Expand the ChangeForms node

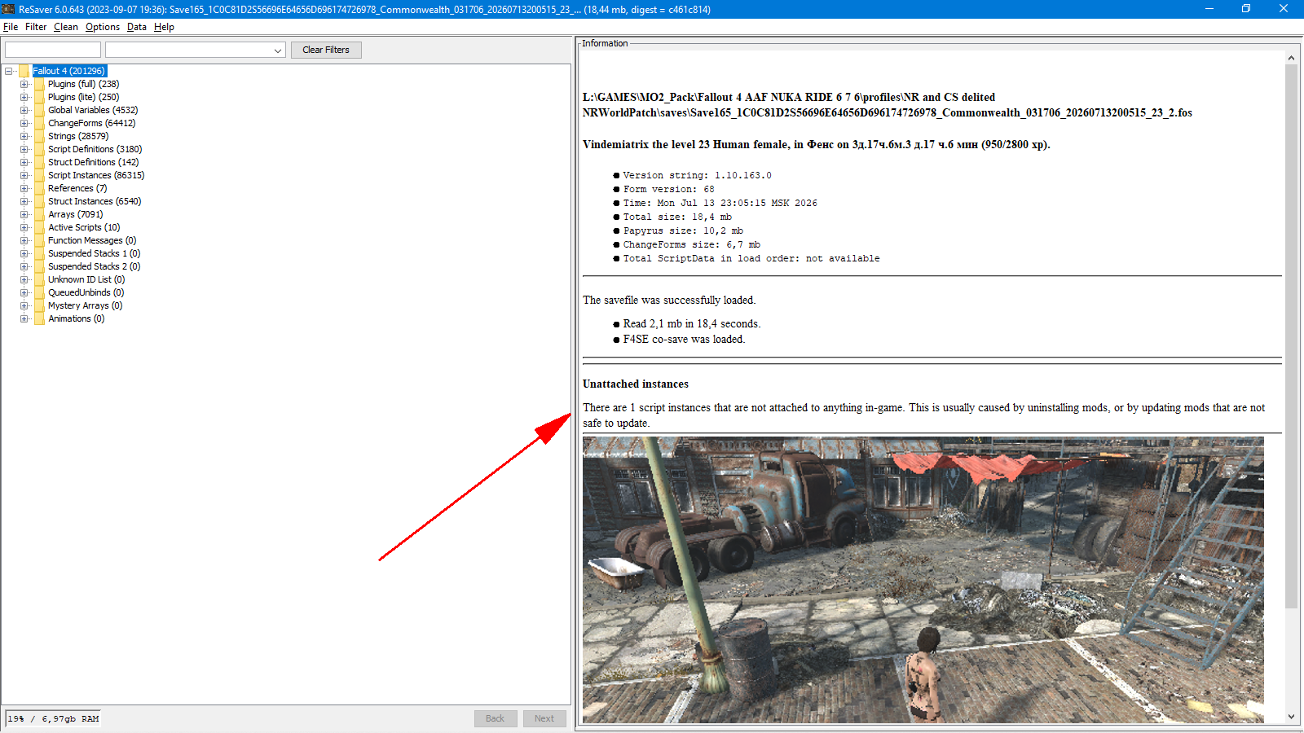[x=24, y=123]
